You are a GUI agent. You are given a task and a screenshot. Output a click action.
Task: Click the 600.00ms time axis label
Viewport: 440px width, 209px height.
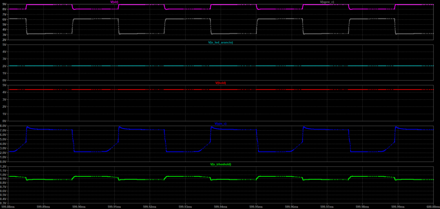(x=432, y=206)
